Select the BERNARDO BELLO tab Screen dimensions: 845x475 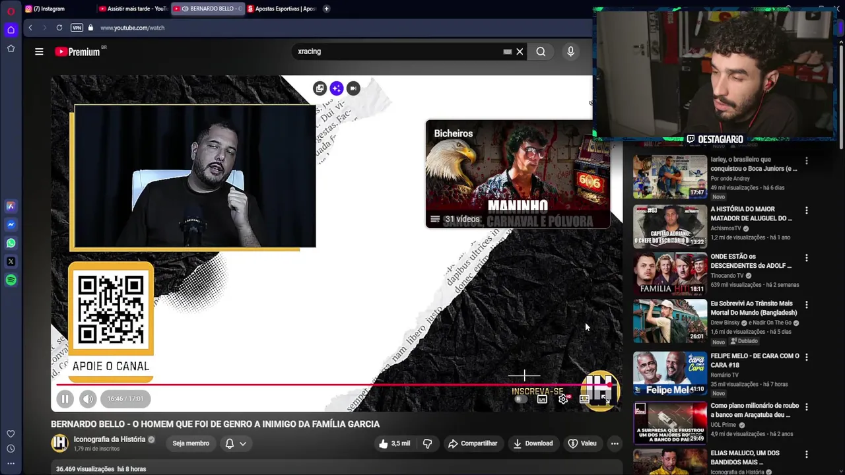tap(207, 9)
